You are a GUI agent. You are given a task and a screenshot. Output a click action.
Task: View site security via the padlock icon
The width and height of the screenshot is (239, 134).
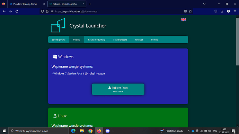(47, 11)
